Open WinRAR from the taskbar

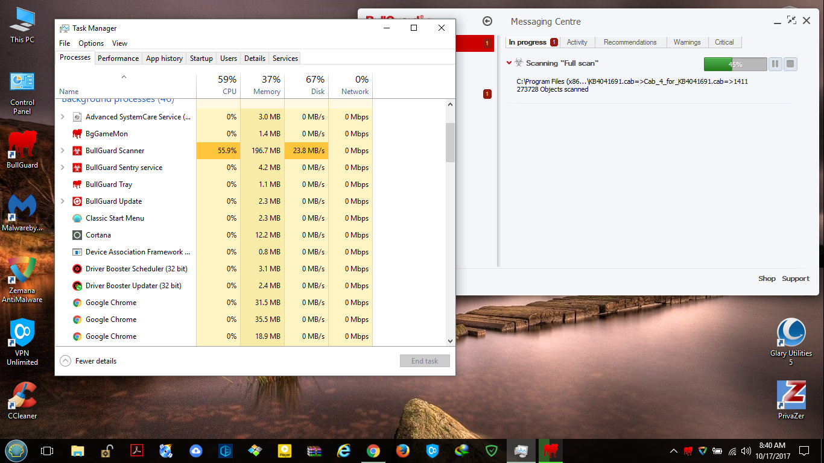click(x=314, y=451)
